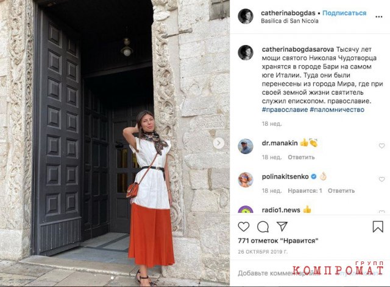Viewport: 390px width, 287px height.
Task: Go to next photo with carousel arrow
Action: click(x=219, y=143)
